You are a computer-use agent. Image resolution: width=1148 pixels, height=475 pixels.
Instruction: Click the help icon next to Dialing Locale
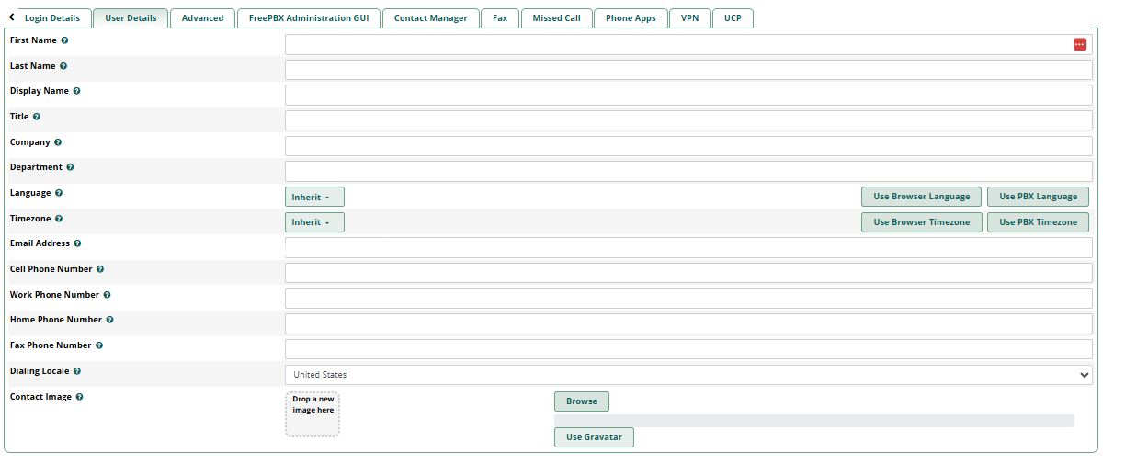point(77,371)
